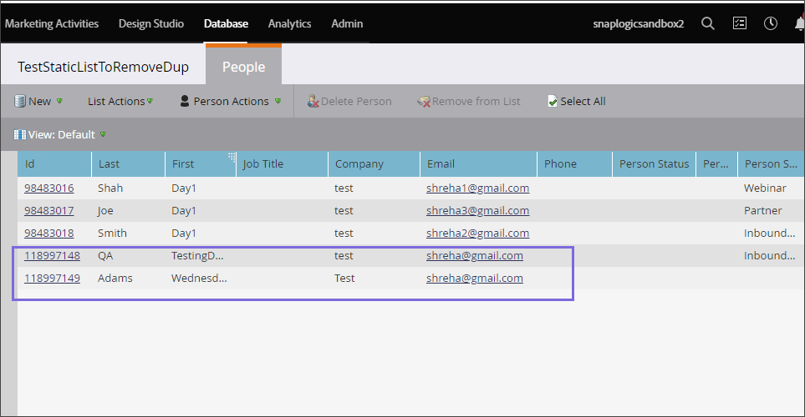Sort by the Last column header
This screenshot has height=417, width=805.
(129, 164)
